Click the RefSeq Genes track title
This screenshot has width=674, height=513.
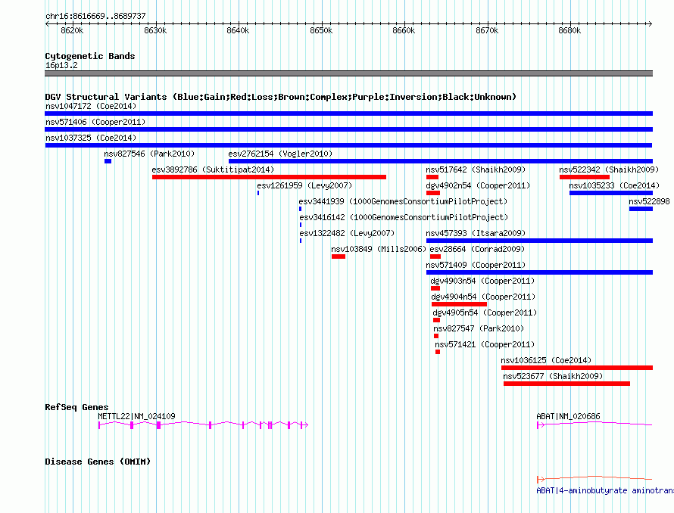[x=77, y=407]
